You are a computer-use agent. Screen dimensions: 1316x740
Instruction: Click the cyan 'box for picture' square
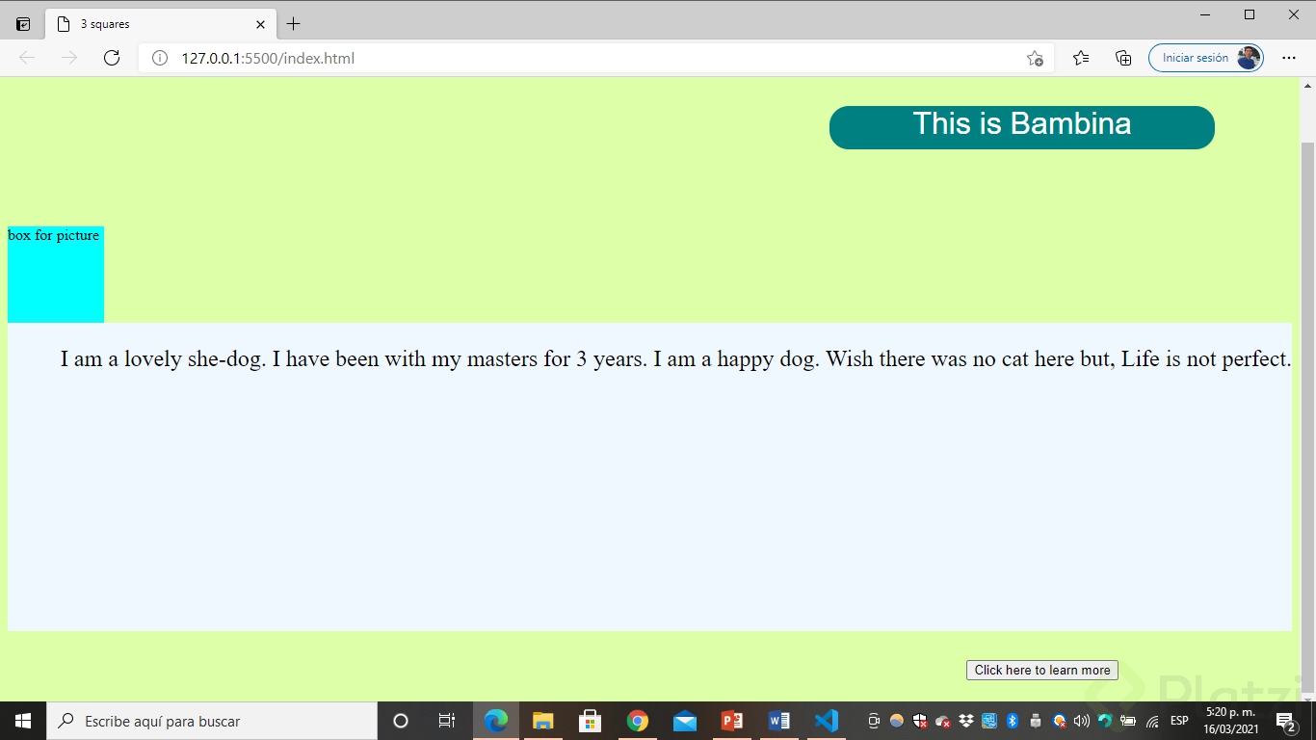pyautogui.click(x=56, y=275)
